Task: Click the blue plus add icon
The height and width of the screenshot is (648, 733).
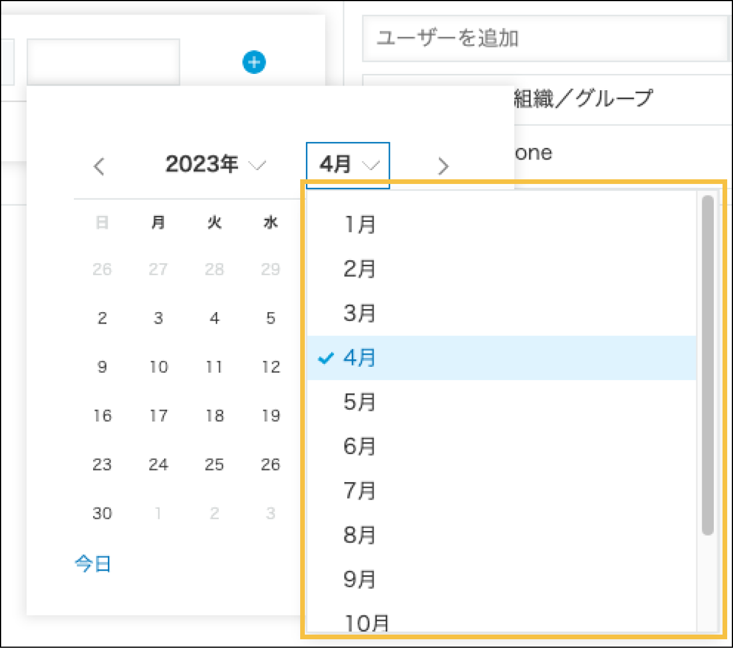Action: 254,62
